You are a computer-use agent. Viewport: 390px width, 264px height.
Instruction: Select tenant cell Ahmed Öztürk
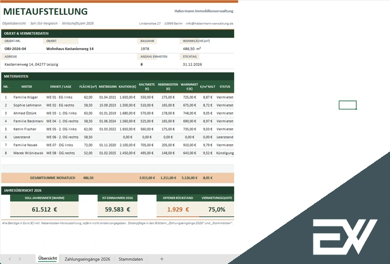click(x=25, y=113)
